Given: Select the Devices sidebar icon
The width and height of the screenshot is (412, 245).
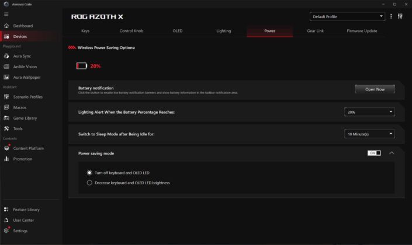Looking at the screenshot, I should pos(6,36).
